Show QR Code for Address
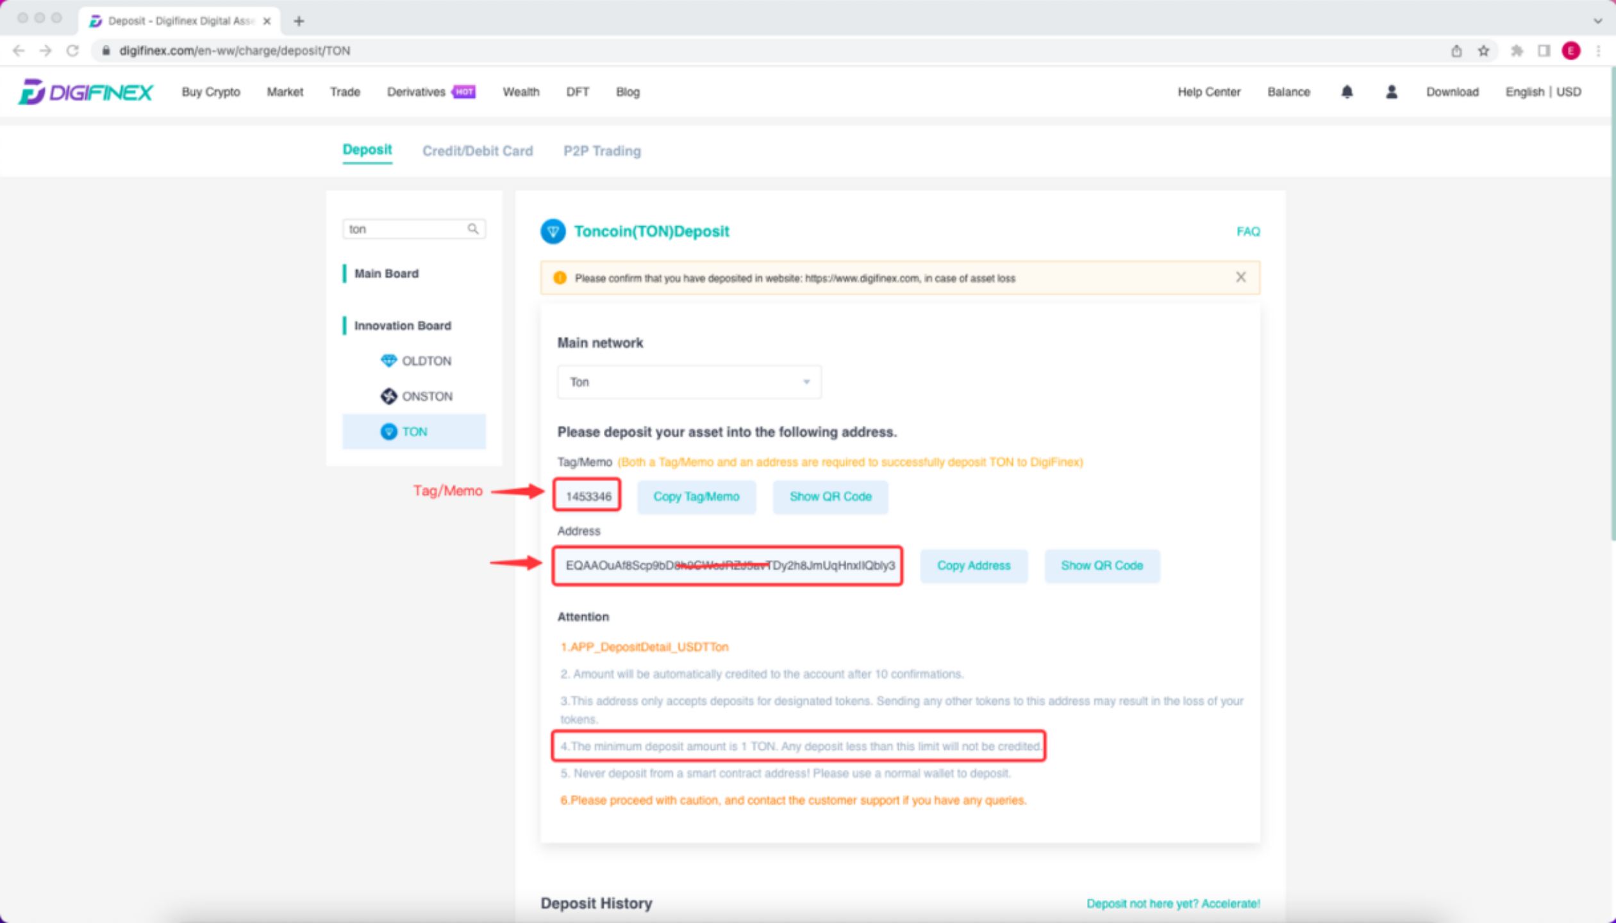1616x923 pixels. [x=1102, y=566]
